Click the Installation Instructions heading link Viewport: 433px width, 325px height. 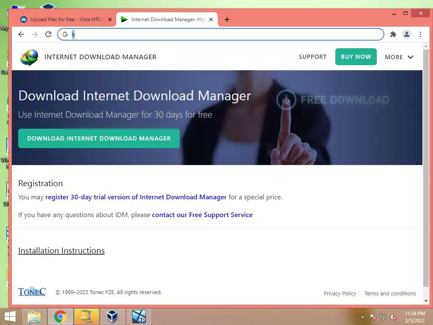coord(61,251)
